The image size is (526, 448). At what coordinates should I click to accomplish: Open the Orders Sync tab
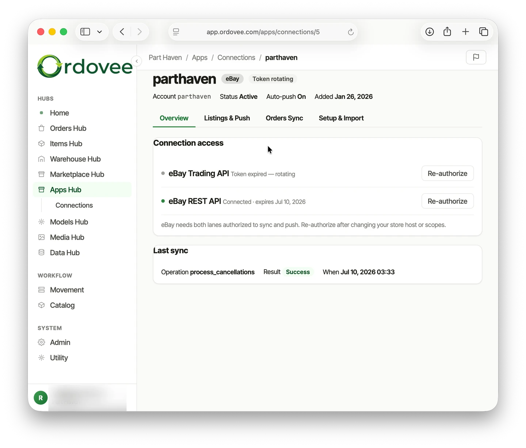[x=284, y=118]
